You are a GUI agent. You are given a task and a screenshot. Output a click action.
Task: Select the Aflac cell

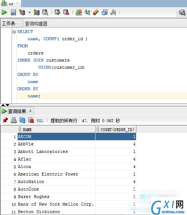57,159
